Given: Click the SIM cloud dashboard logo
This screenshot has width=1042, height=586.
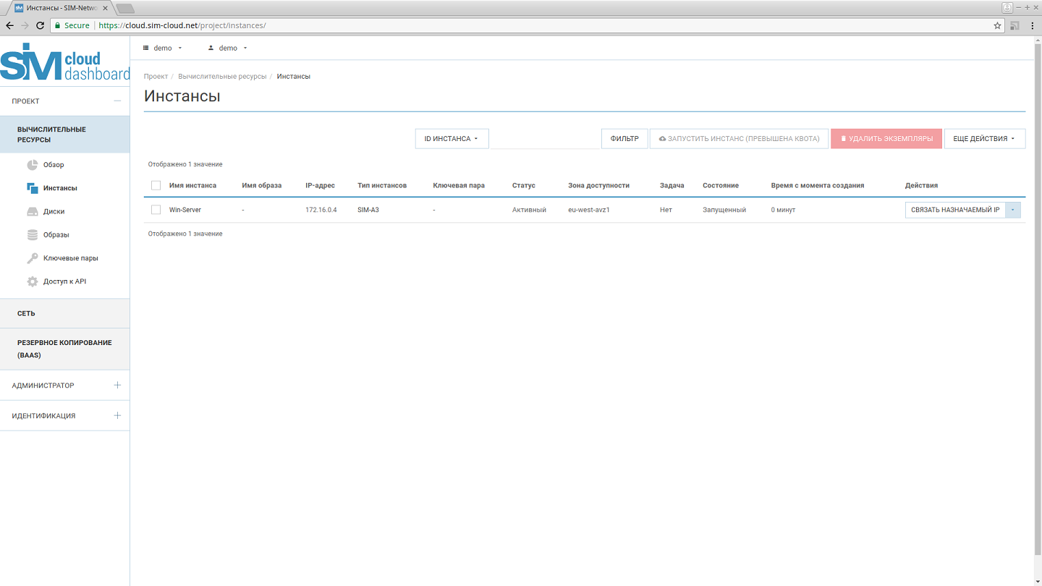Looking at the screenshot, I should pyautogui.click(x=65, y=63).
